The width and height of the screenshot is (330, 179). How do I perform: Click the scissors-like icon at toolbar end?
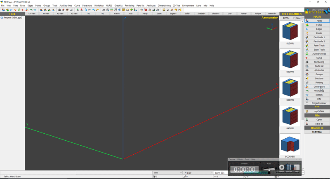pos(180,10)
